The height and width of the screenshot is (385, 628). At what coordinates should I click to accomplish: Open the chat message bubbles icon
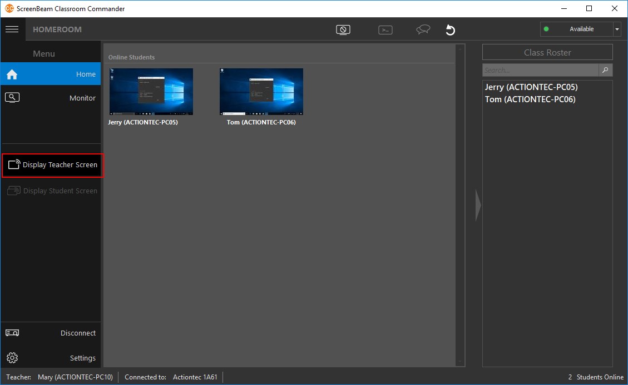click(x=423, y=29)
